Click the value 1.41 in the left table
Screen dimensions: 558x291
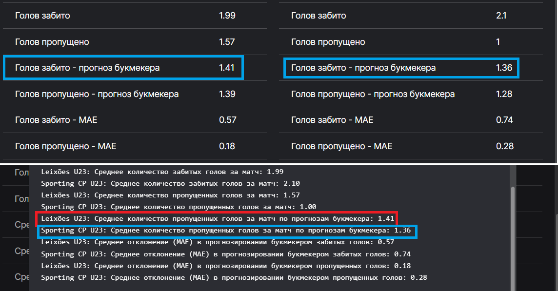pyautogui.click(x=227, y=68)
